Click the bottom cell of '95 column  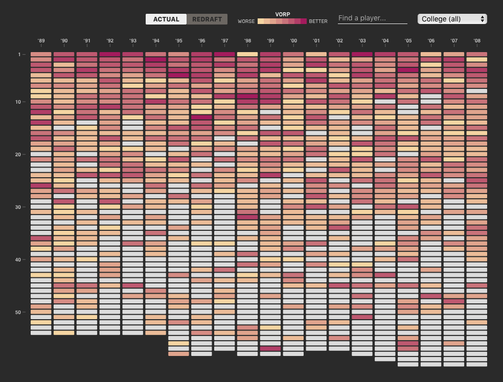point(179,354)
